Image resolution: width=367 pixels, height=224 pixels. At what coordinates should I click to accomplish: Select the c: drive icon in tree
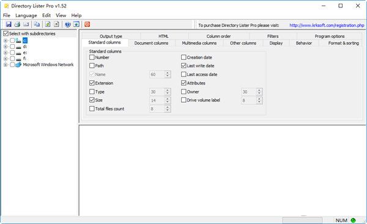click(18, 40)
